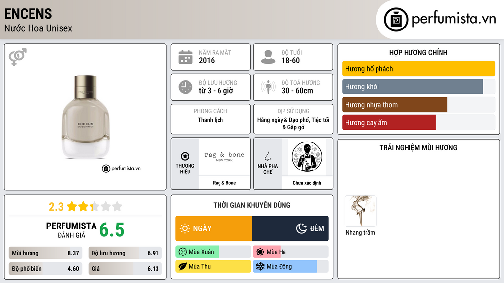Image resolution: width=504 pixels, height=283 pixels.
Task: Click the nose icon above Nhà pha chế
Action: tap(267, 156)
